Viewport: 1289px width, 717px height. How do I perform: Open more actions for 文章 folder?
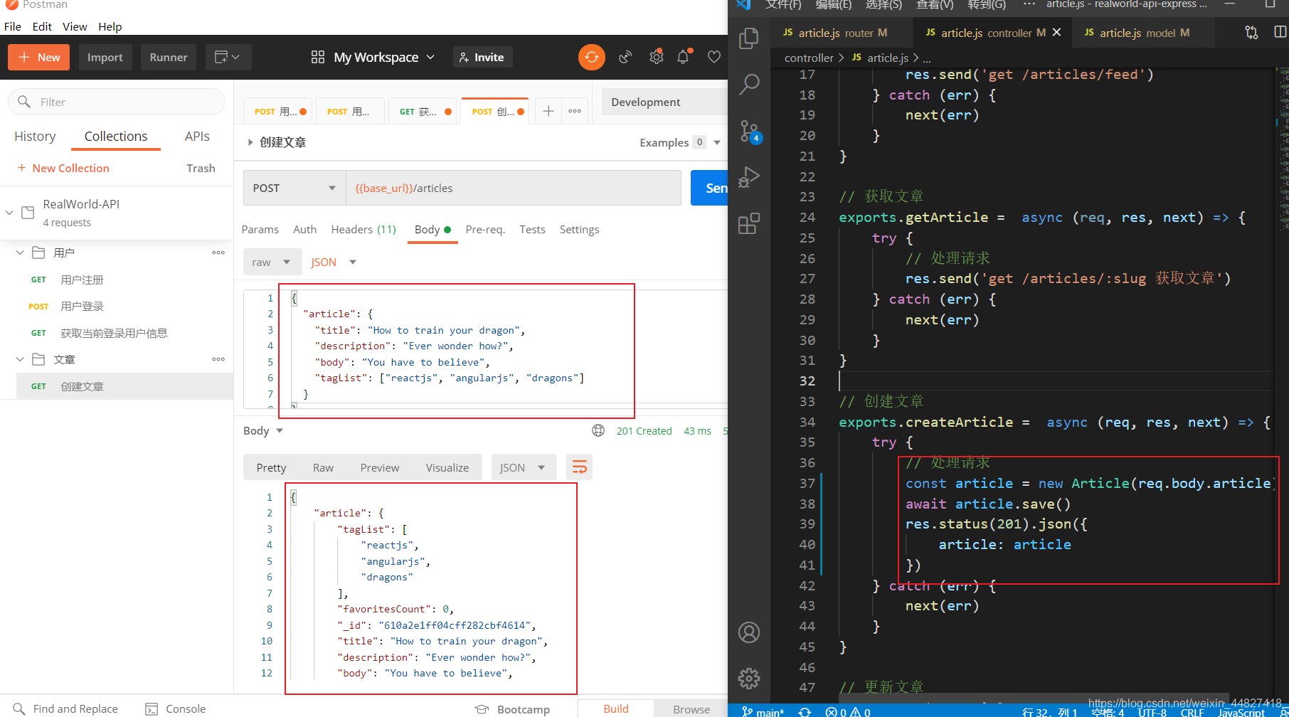218,359
